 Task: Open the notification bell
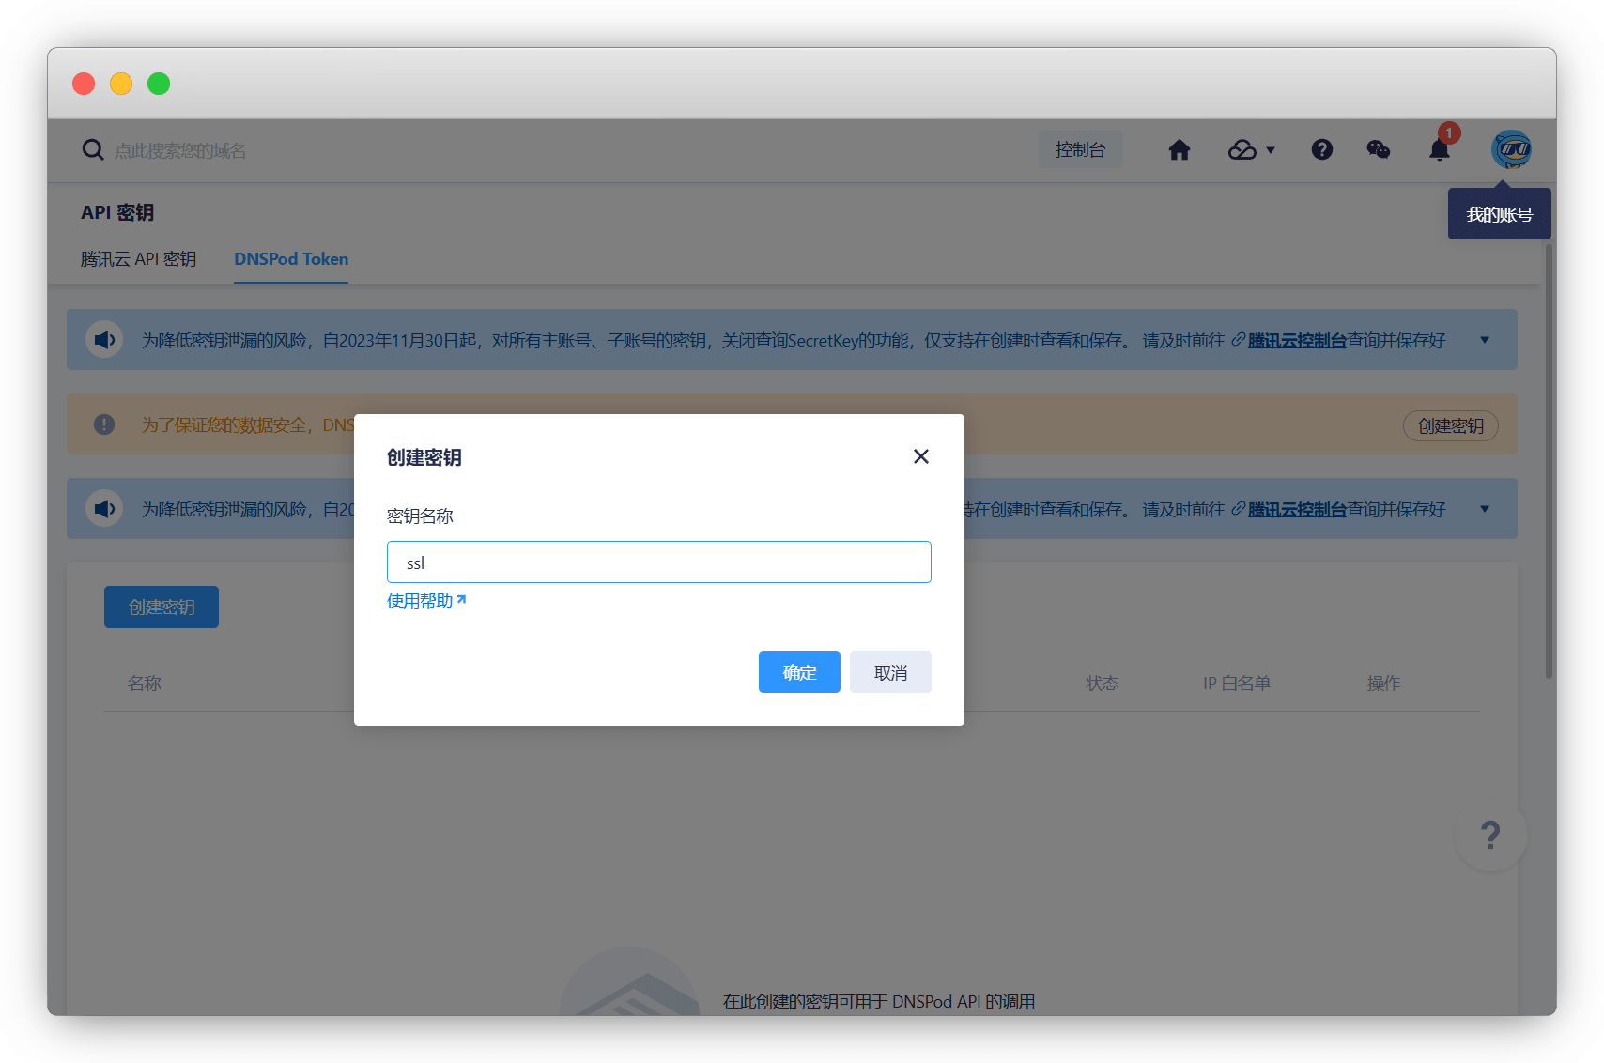point(1439,150)
